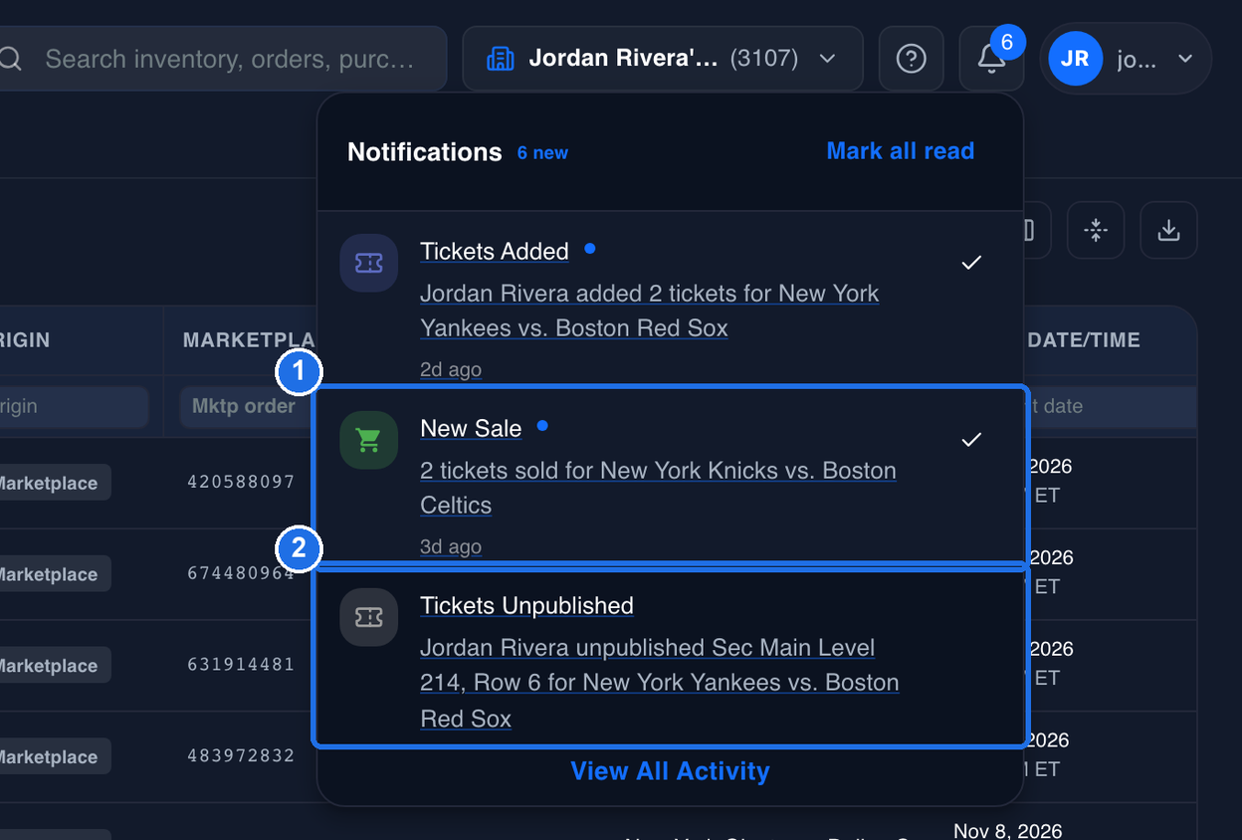
Task: Mark Tickets Added notification as read
Action: pyautogui.click(x=971, y=262)
